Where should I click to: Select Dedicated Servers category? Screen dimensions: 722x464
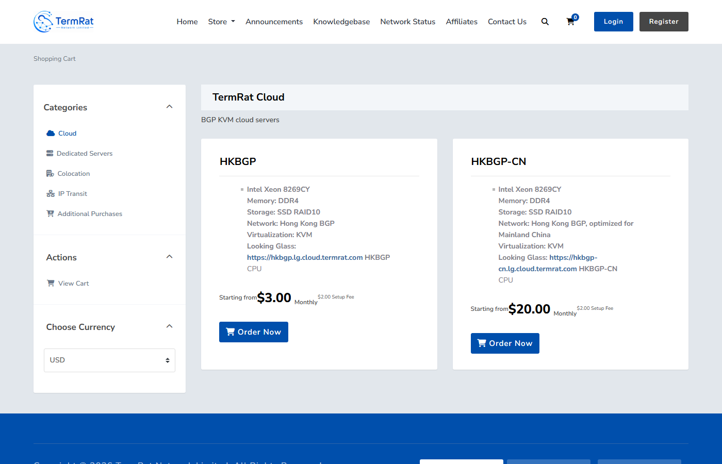coord(85,153)
